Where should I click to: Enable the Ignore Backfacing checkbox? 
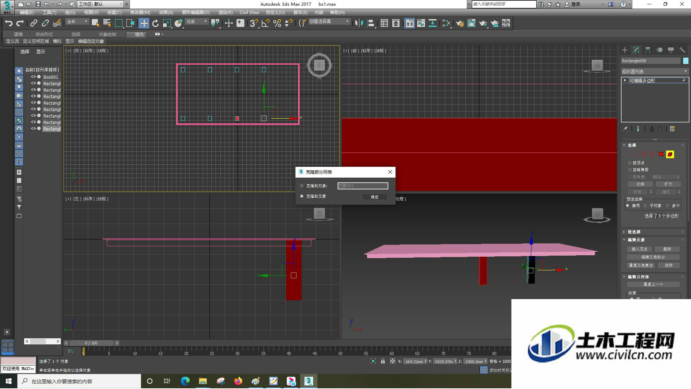click(630, 170)
